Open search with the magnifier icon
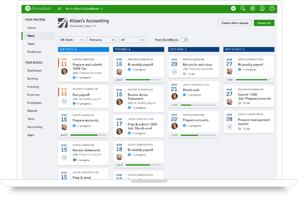This screenshot has height=201, width=298. [243, 8]
